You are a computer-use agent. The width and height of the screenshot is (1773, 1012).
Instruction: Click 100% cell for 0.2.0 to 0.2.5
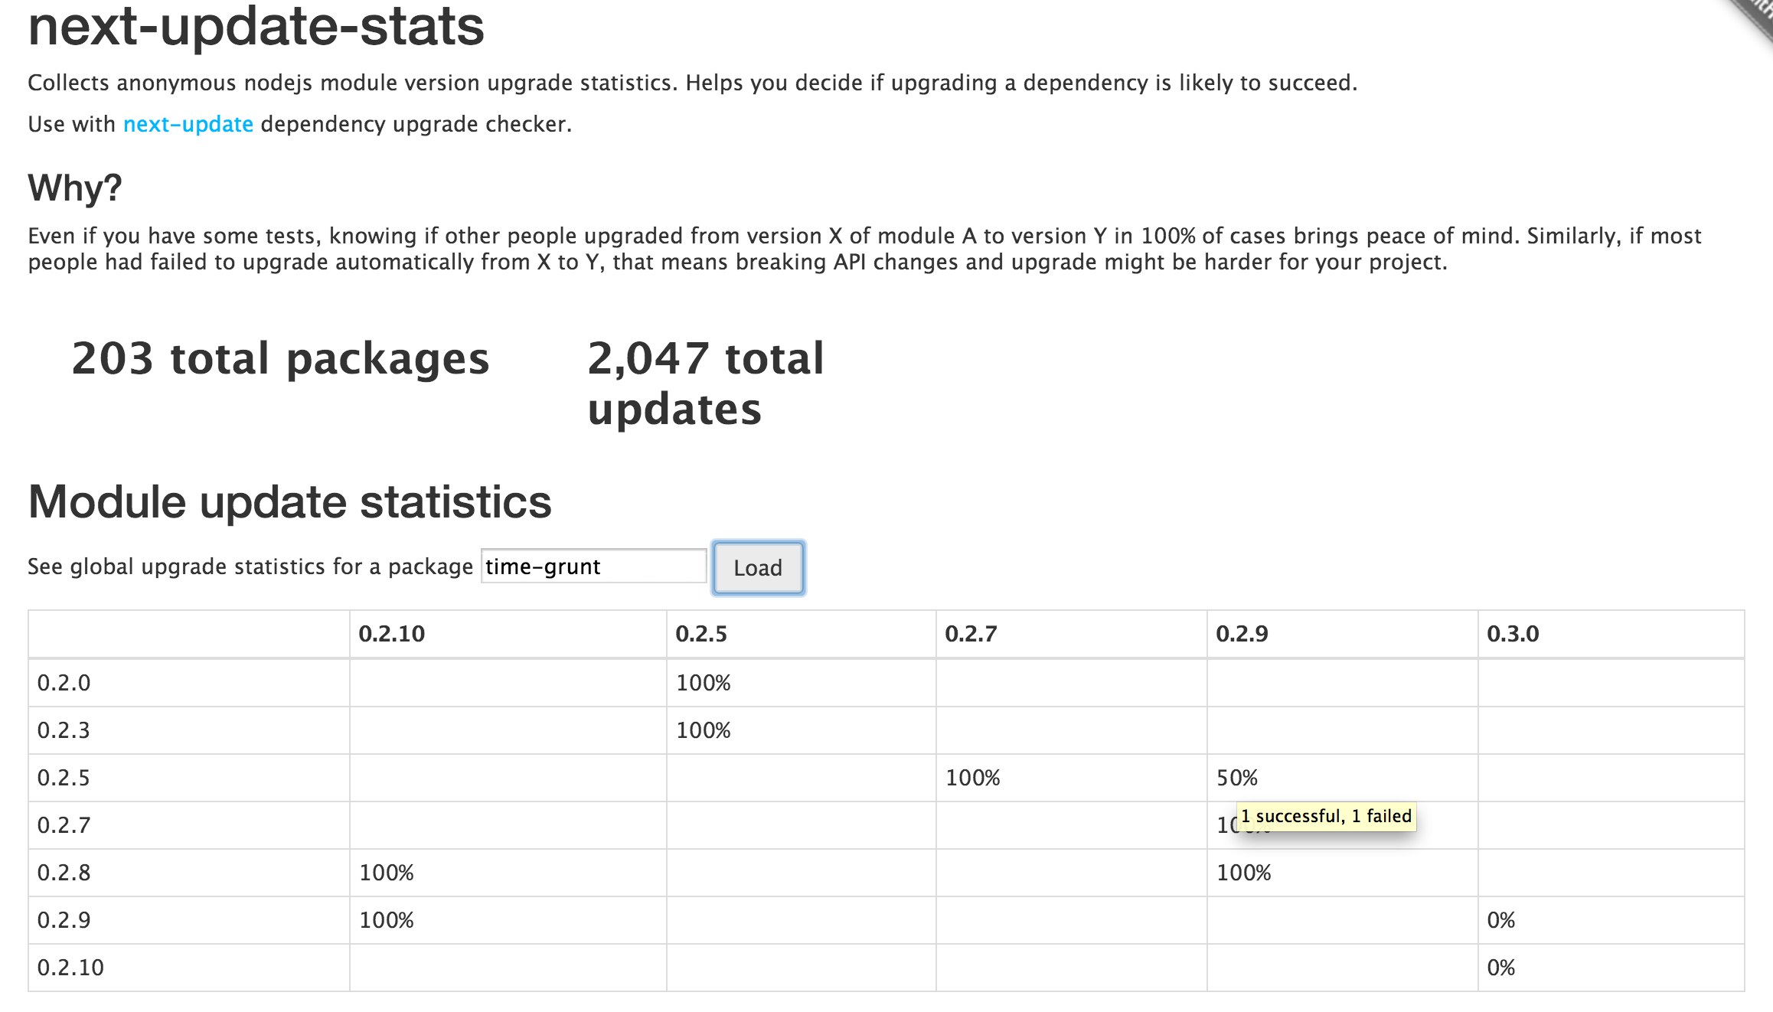703,683
